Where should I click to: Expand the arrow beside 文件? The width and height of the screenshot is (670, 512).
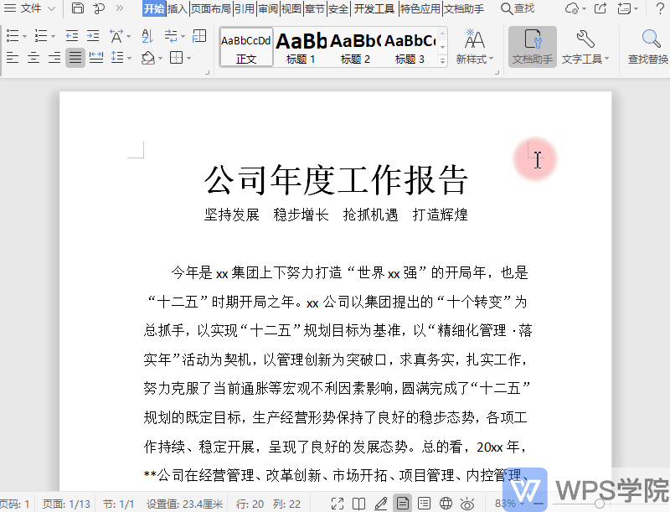[x=51, y=8]
